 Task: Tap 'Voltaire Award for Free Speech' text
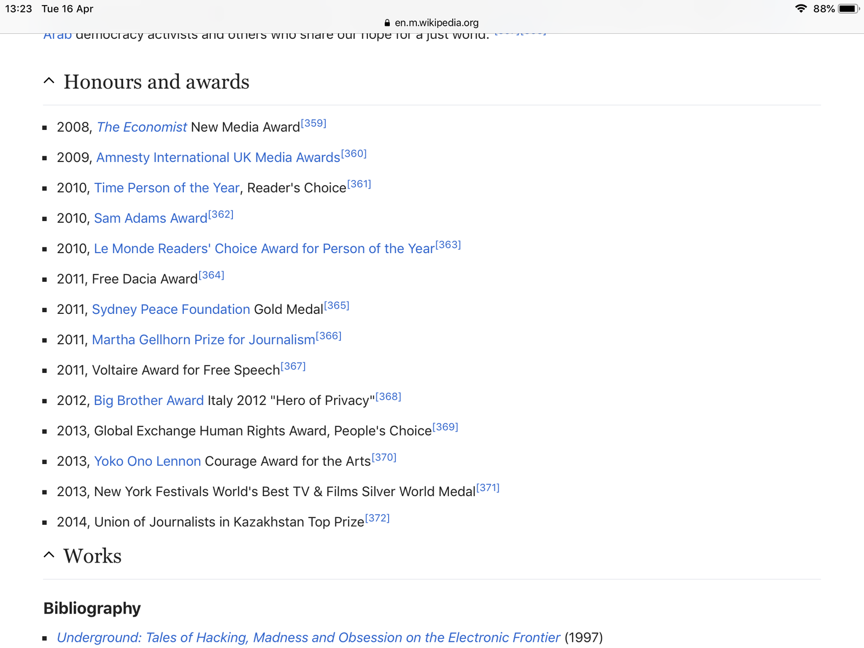point(186,370)
